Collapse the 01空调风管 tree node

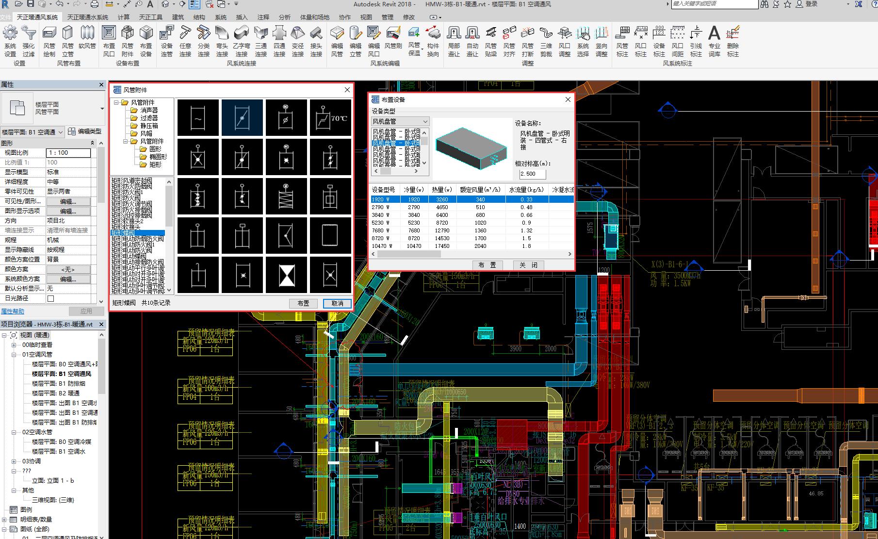coord(15,355)
